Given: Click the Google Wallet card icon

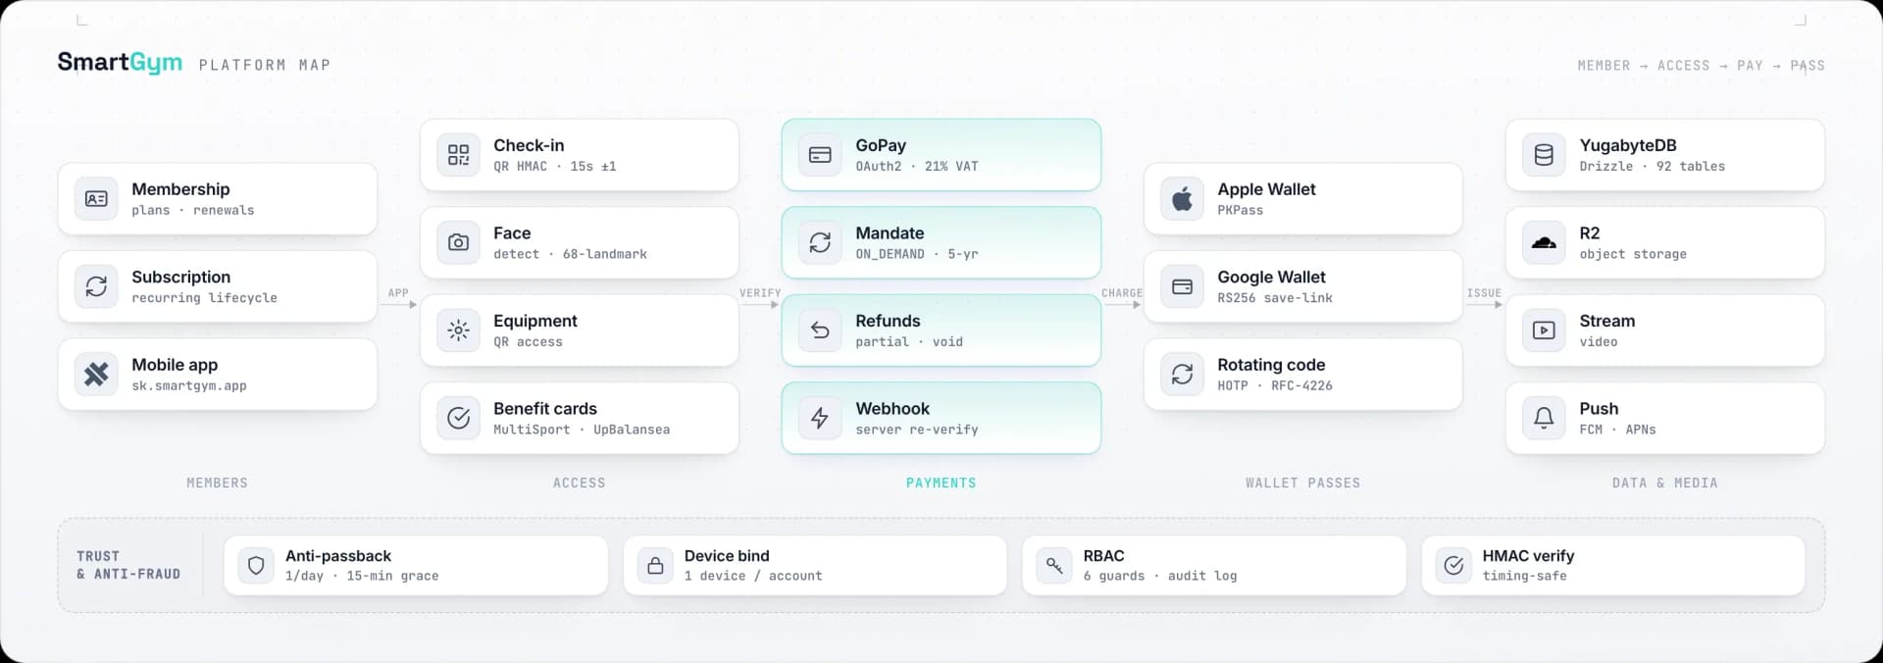Looking at the screenshot, I should tap(1182, 286).
